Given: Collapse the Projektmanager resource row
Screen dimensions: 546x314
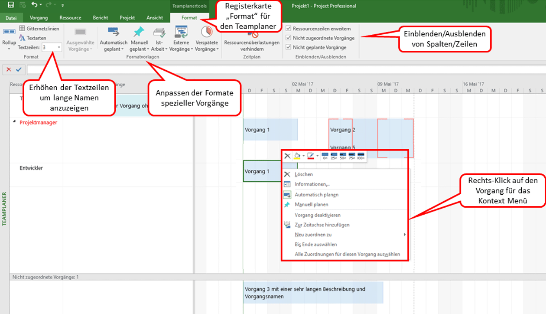Looking at the screenshot, I should click(x=14, y=122).
